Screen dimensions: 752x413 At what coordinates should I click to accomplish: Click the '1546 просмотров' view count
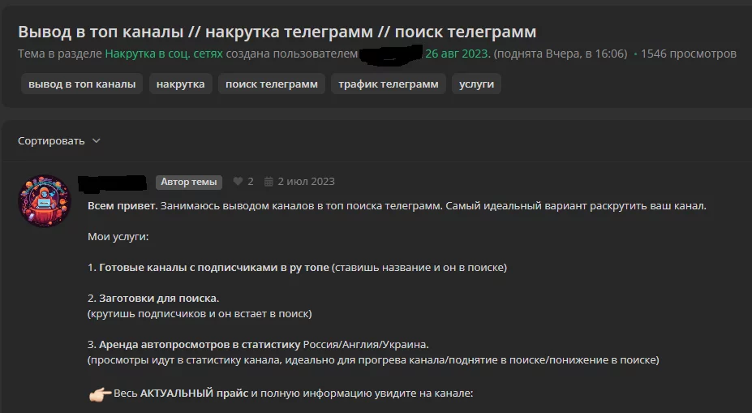pyautogui.click(x=688, y=54)
